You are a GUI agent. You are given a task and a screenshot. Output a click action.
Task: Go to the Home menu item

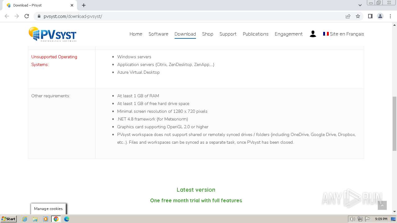point(136,34)
